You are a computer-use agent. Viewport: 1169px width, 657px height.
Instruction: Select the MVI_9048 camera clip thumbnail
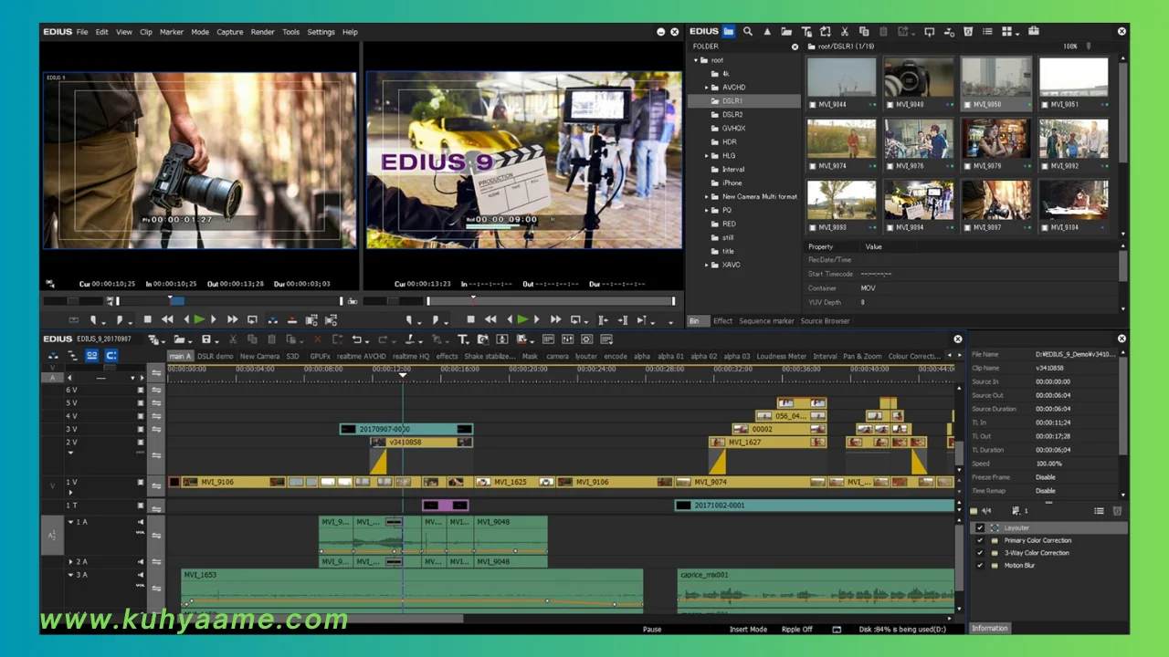[918, 82]
